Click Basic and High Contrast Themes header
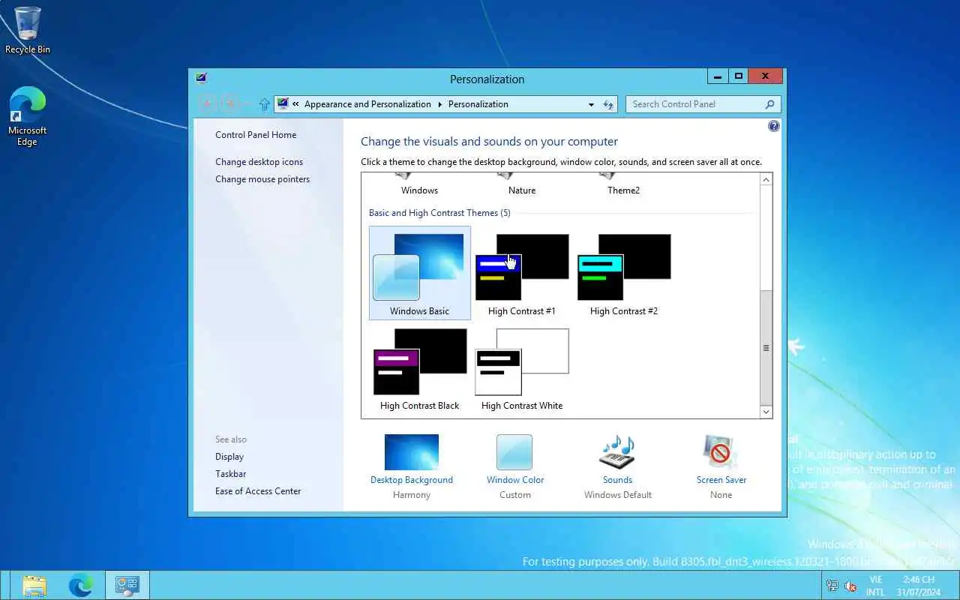 click(x=439, y=213)
